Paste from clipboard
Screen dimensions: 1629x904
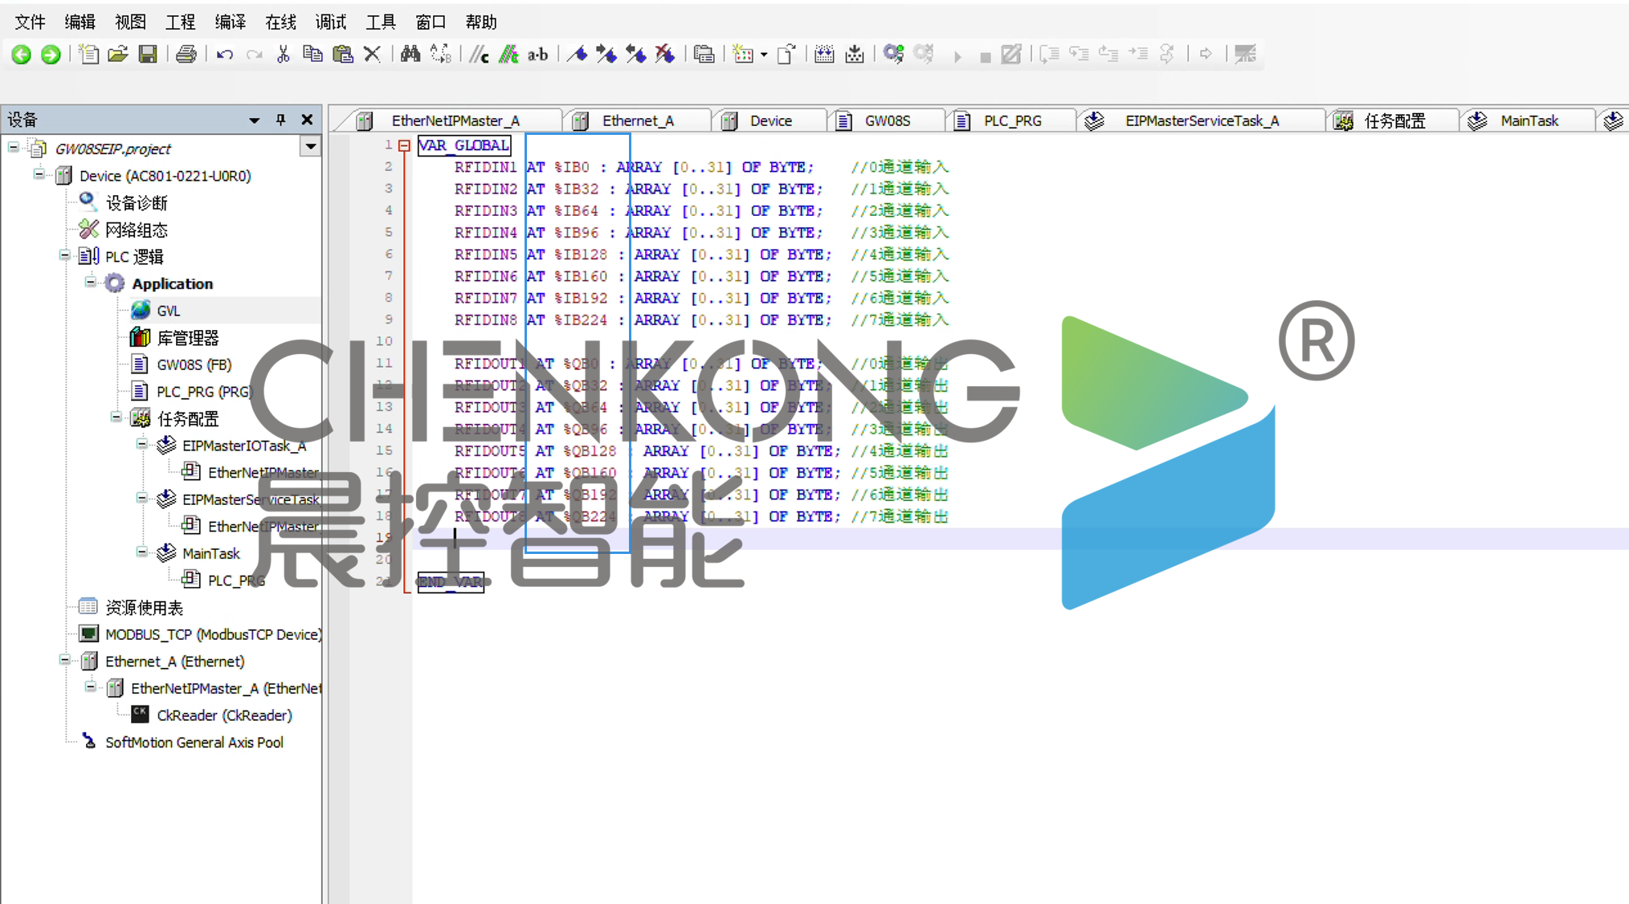[343, 54]
